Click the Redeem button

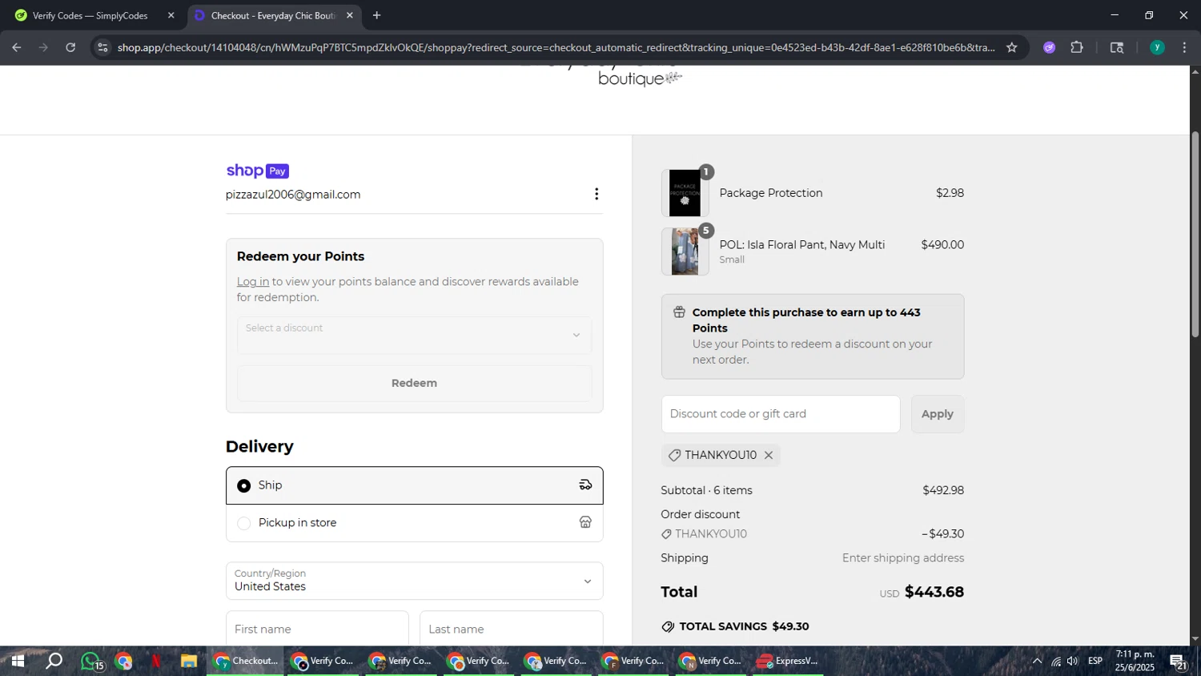414,383
